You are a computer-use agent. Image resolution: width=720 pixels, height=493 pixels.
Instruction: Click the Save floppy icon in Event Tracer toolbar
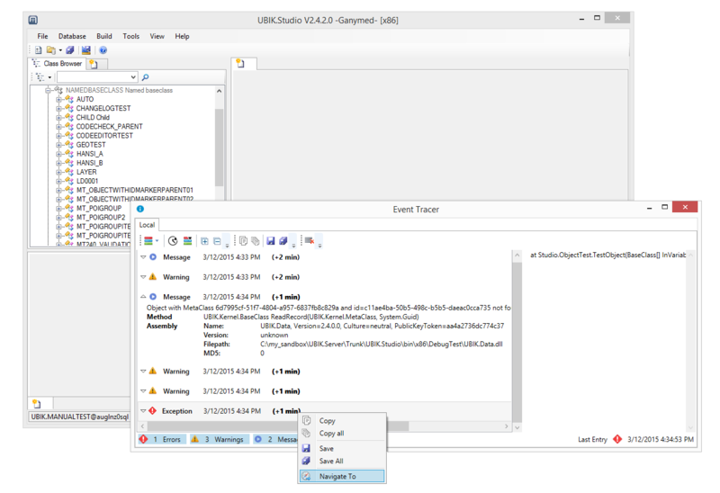pyautogui.click(x=271, y=241)
